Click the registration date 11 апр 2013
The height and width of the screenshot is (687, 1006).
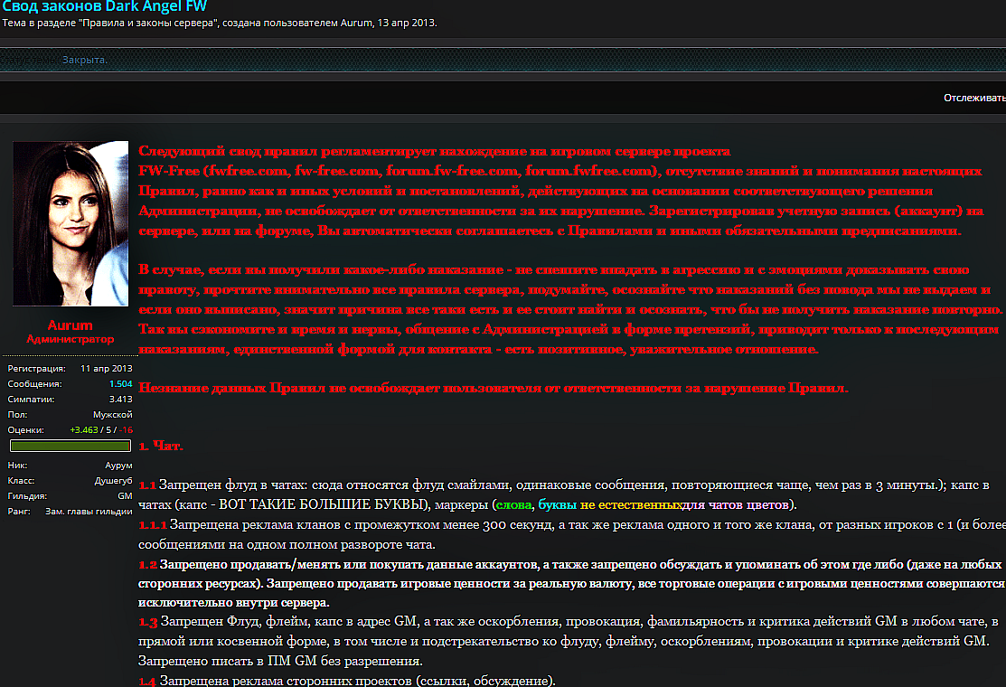[x=106, y=369]
